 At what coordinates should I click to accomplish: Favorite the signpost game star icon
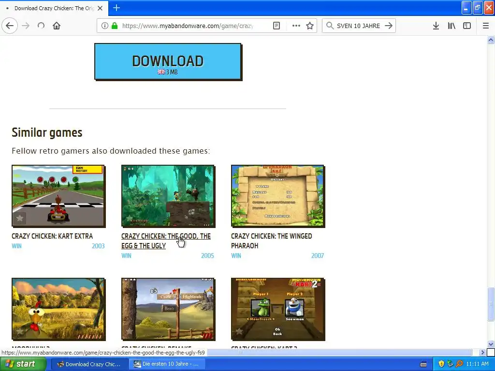(129, 331)
